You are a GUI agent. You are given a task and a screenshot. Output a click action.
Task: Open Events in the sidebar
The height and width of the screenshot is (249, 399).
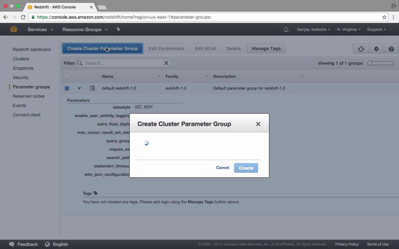point(19,106)
